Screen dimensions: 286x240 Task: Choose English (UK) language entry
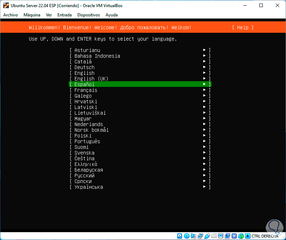tap(140, 78)
